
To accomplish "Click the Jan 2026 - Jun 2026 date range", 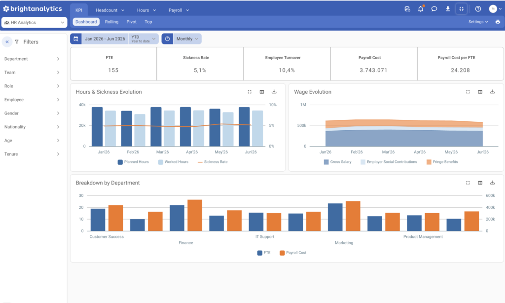I will 105,39.
